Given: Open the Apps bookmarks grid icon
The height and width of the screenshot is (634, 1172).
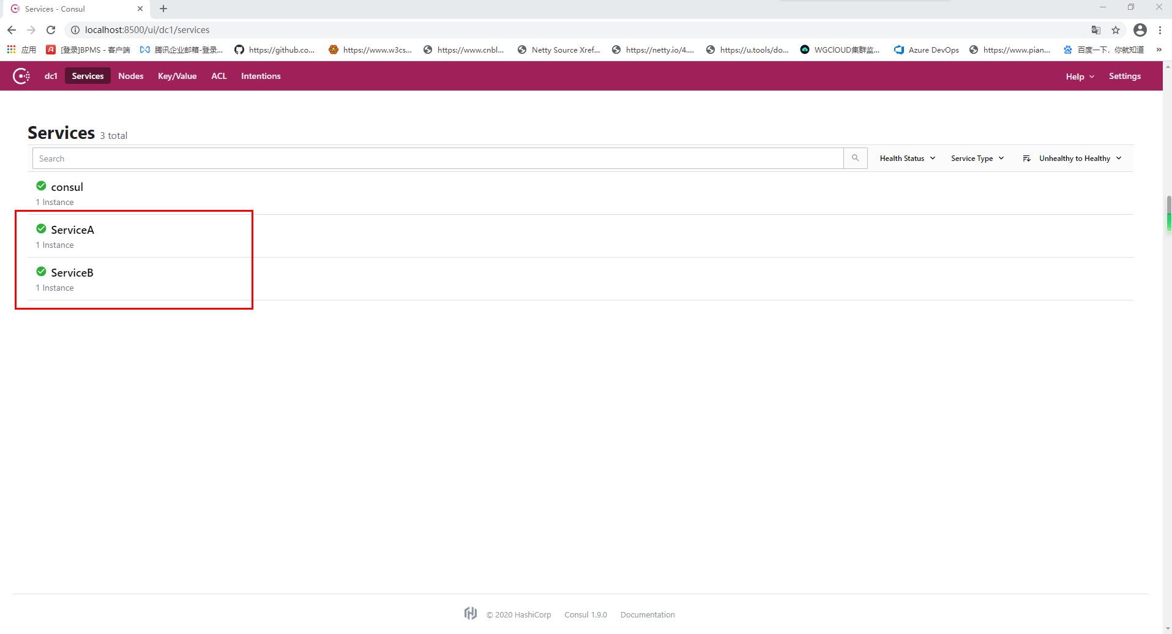Looking at the screenshot, I should [12, 50].
